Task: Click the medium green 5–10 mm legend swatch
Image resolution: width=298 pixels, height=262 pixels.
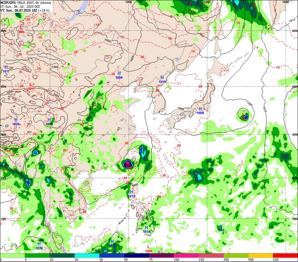Action: (37, 255)
